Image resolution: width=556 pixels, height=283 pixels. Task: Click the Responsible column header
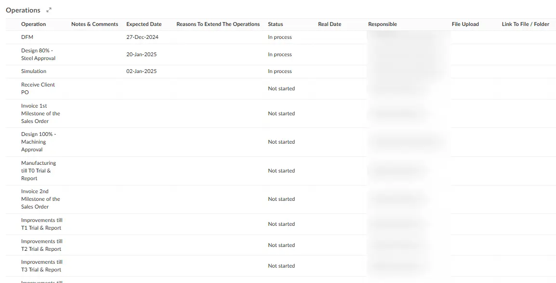(383, 24)
